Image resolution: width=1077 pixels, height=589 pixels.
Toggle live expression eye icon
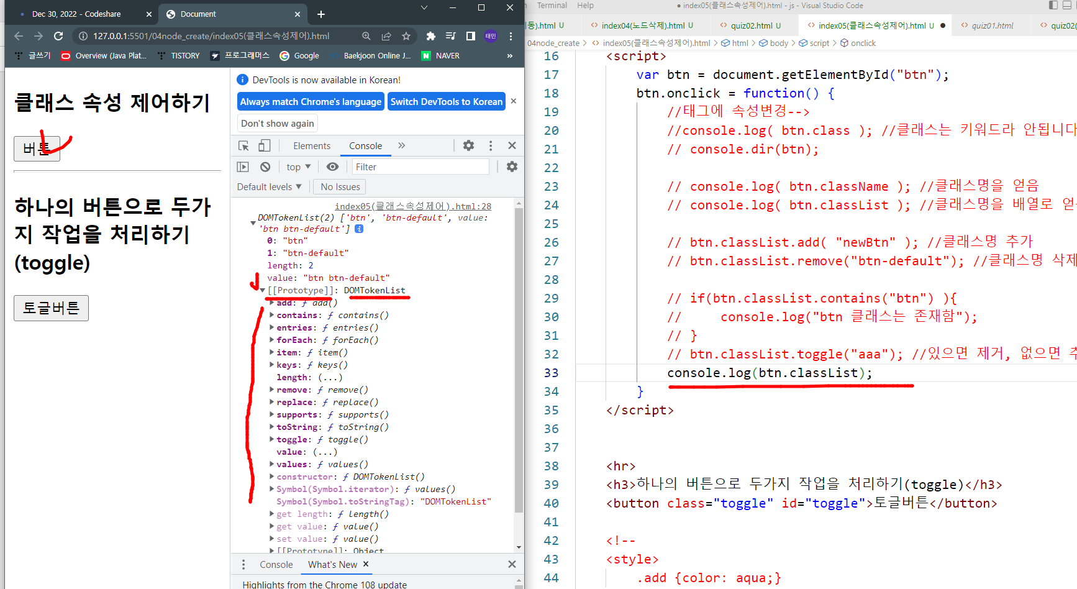(x=333, y=167)
